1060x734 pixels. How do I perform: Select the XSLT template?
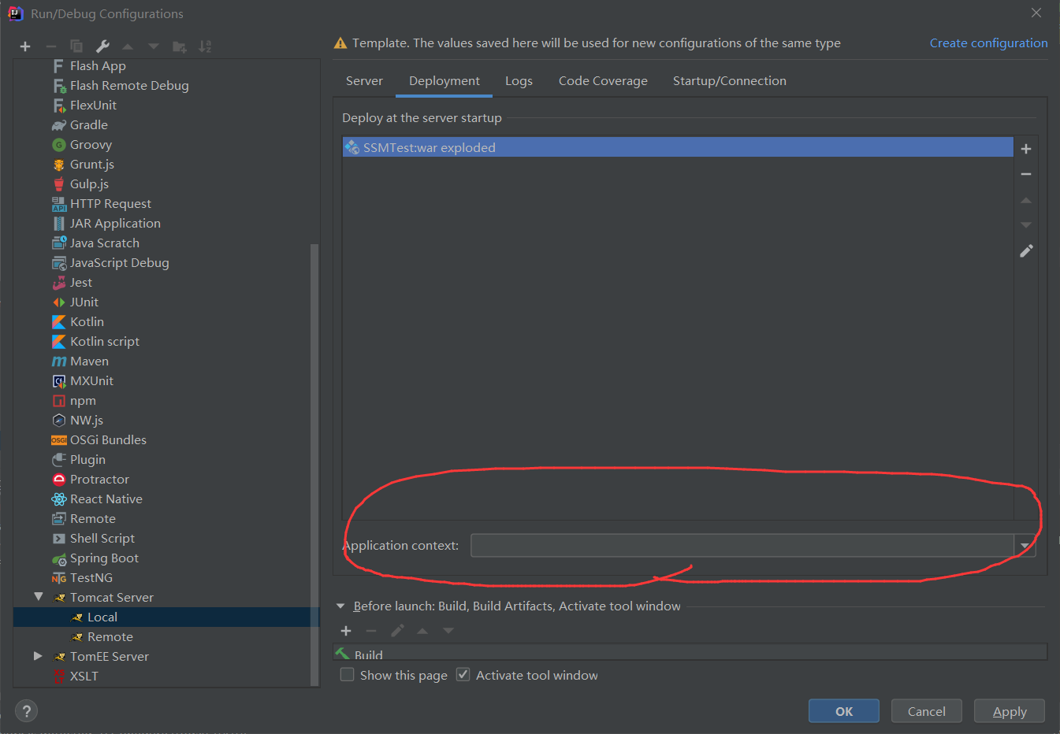coord(84,677)
